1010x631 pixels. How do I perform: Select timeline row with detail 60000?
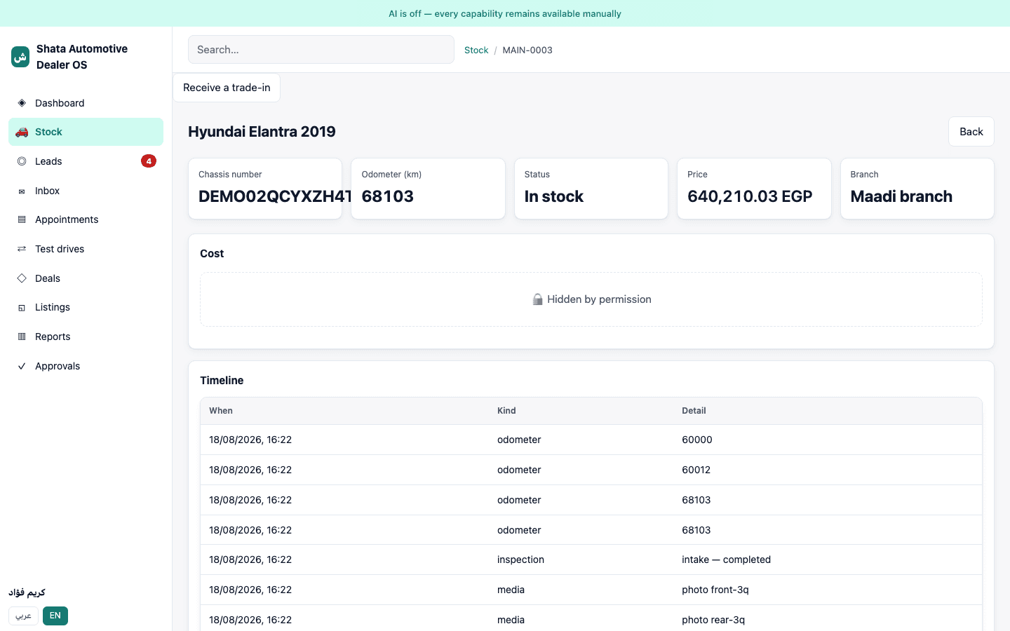coord(591,440)
